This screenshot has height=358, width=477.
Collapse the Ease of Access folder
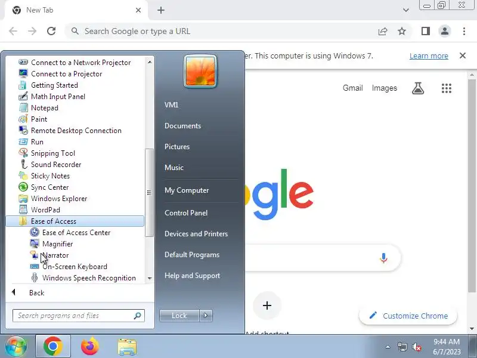75,221
